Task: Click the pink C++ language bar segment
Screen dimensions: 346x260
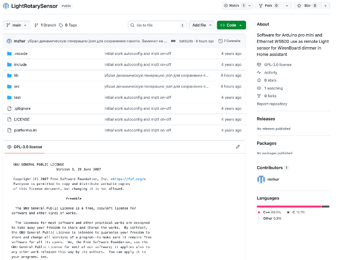Action: coord(288,206)
